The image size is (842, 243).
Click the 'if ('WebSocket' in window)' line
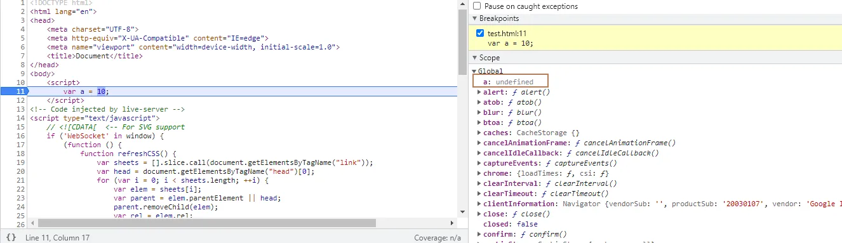click(x=105, y=136)
